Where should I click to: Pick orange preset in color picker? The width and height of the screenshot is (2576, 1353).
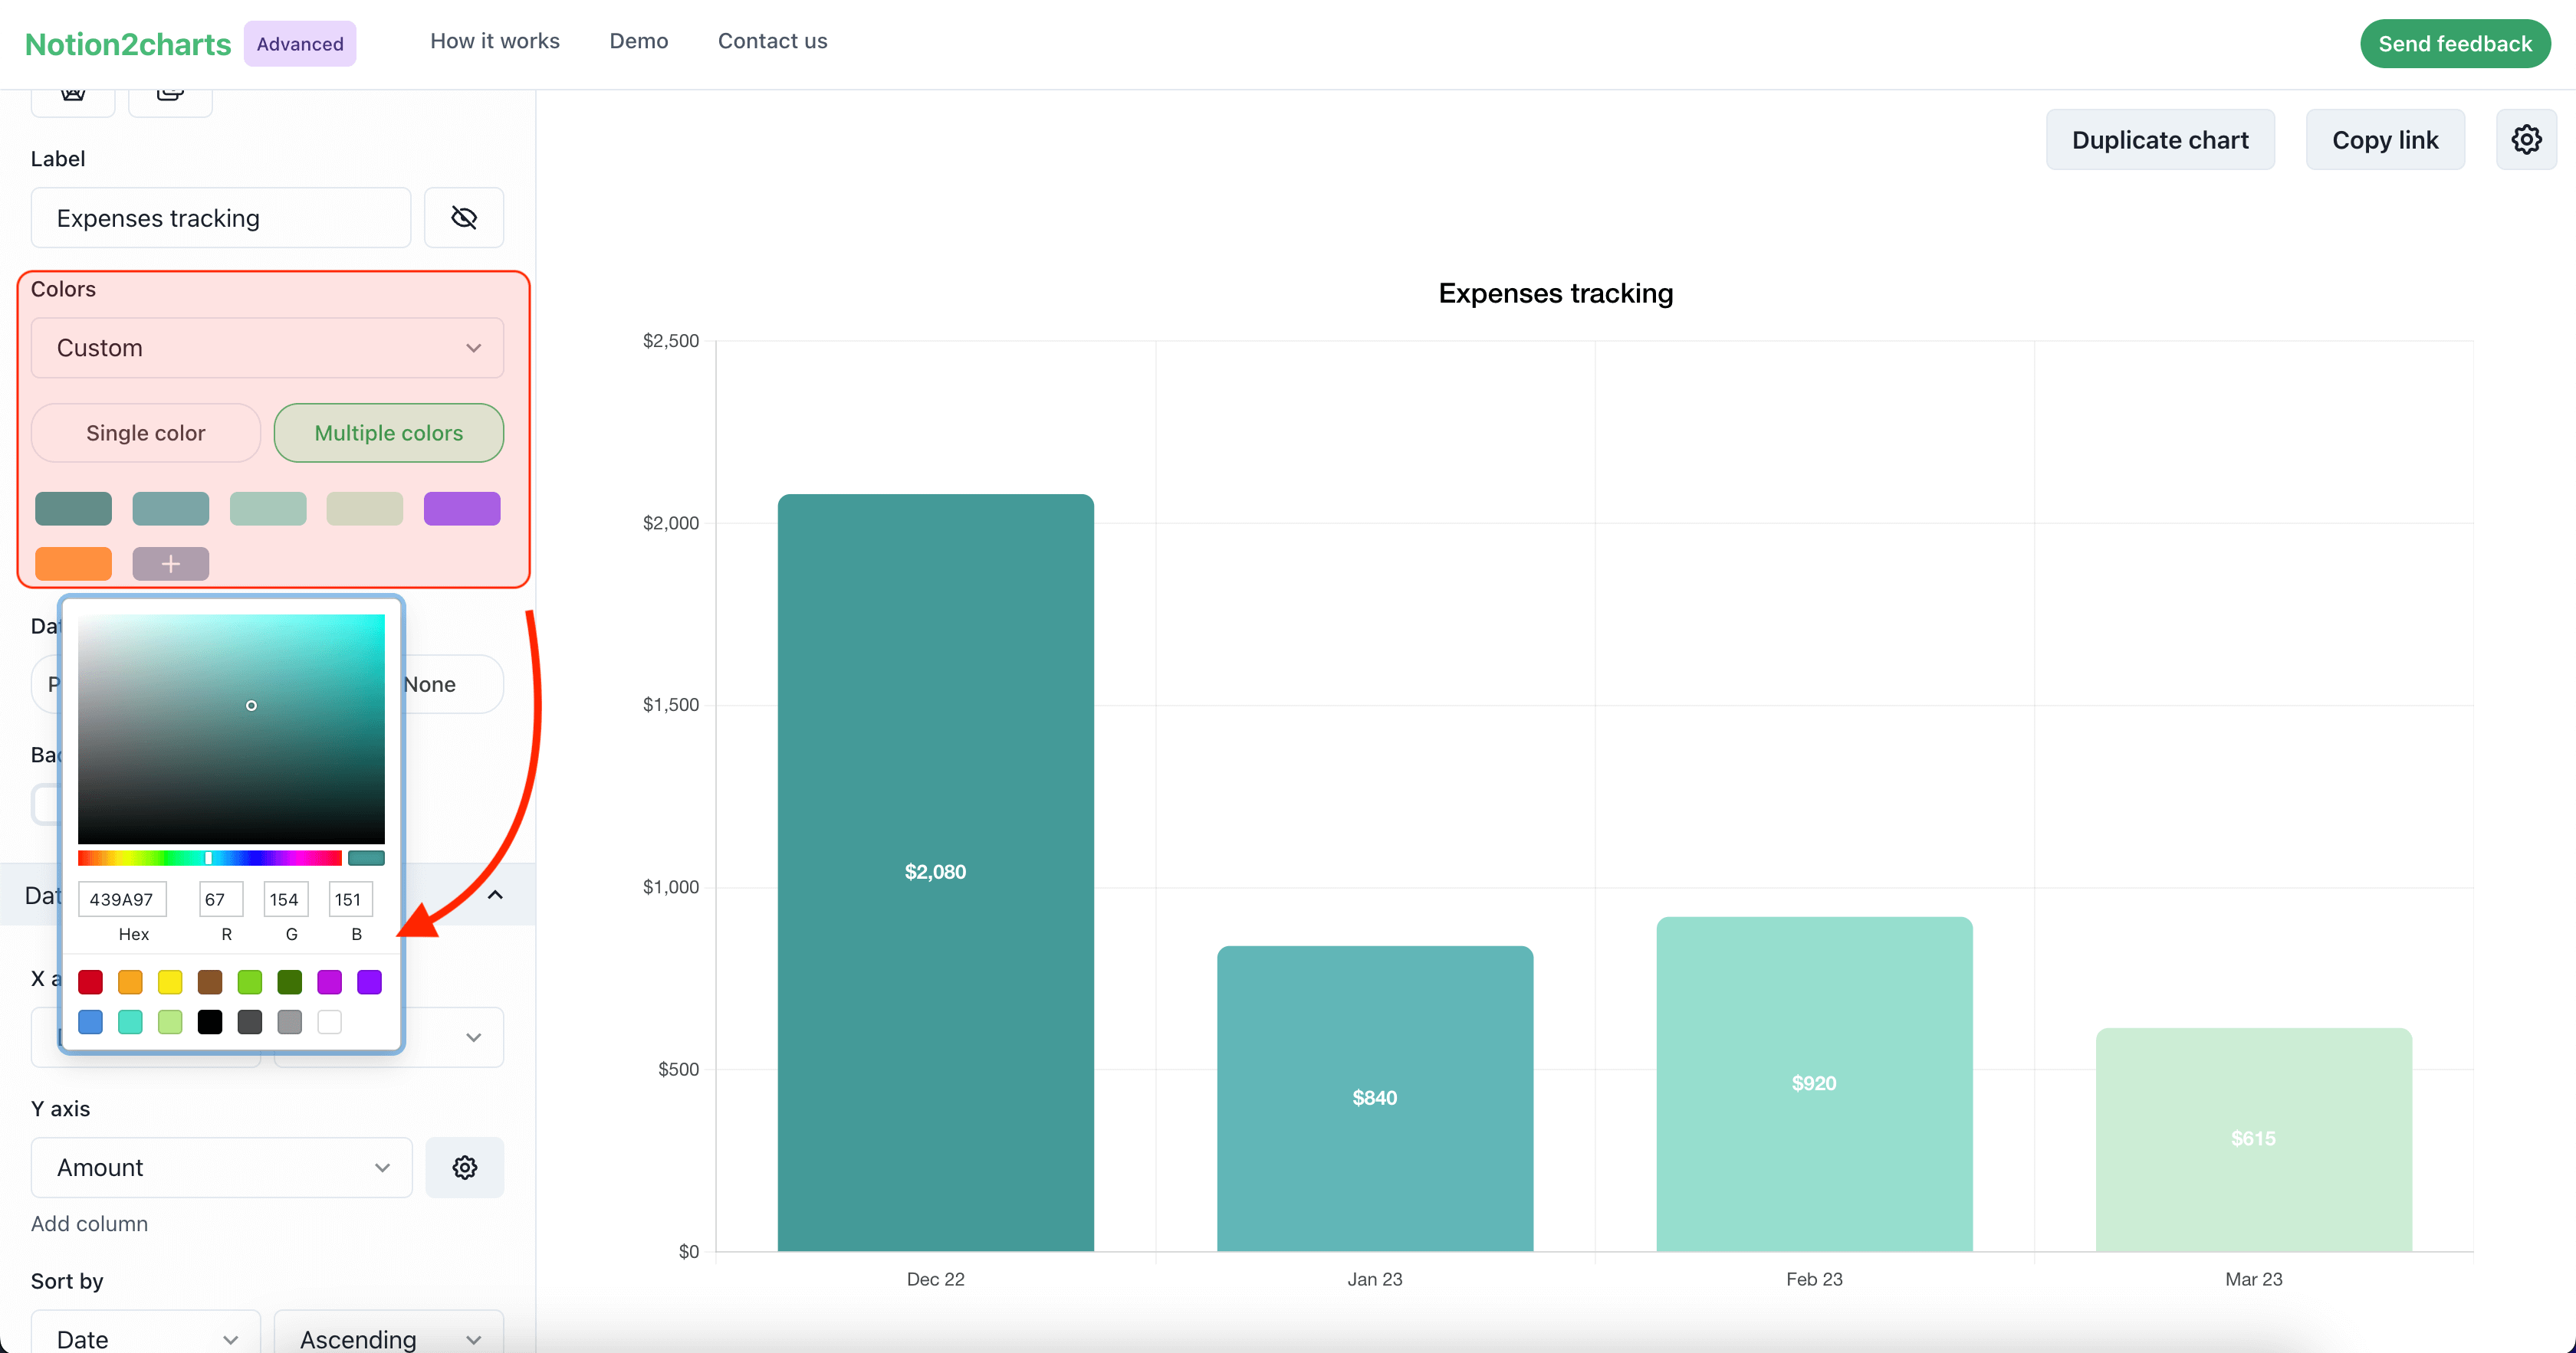(130, 982)
